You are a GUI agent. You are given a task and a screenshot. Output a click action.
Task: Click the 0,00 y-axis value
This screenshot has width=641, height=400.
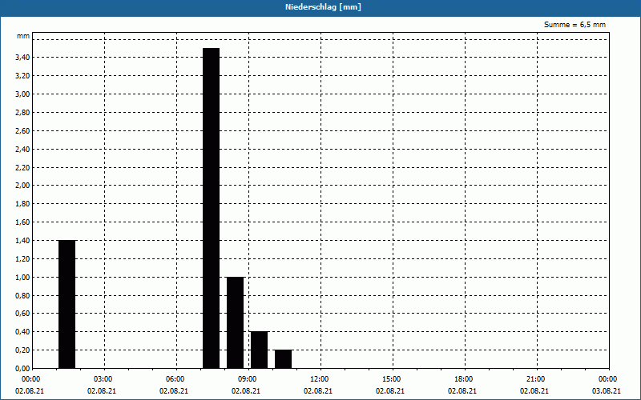[x=22, y=369]
